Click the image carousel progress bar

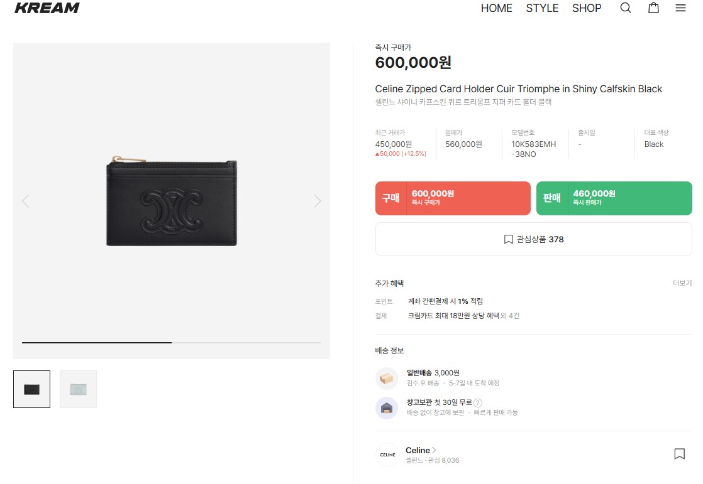pyautogui.click(x=171, y=343)
